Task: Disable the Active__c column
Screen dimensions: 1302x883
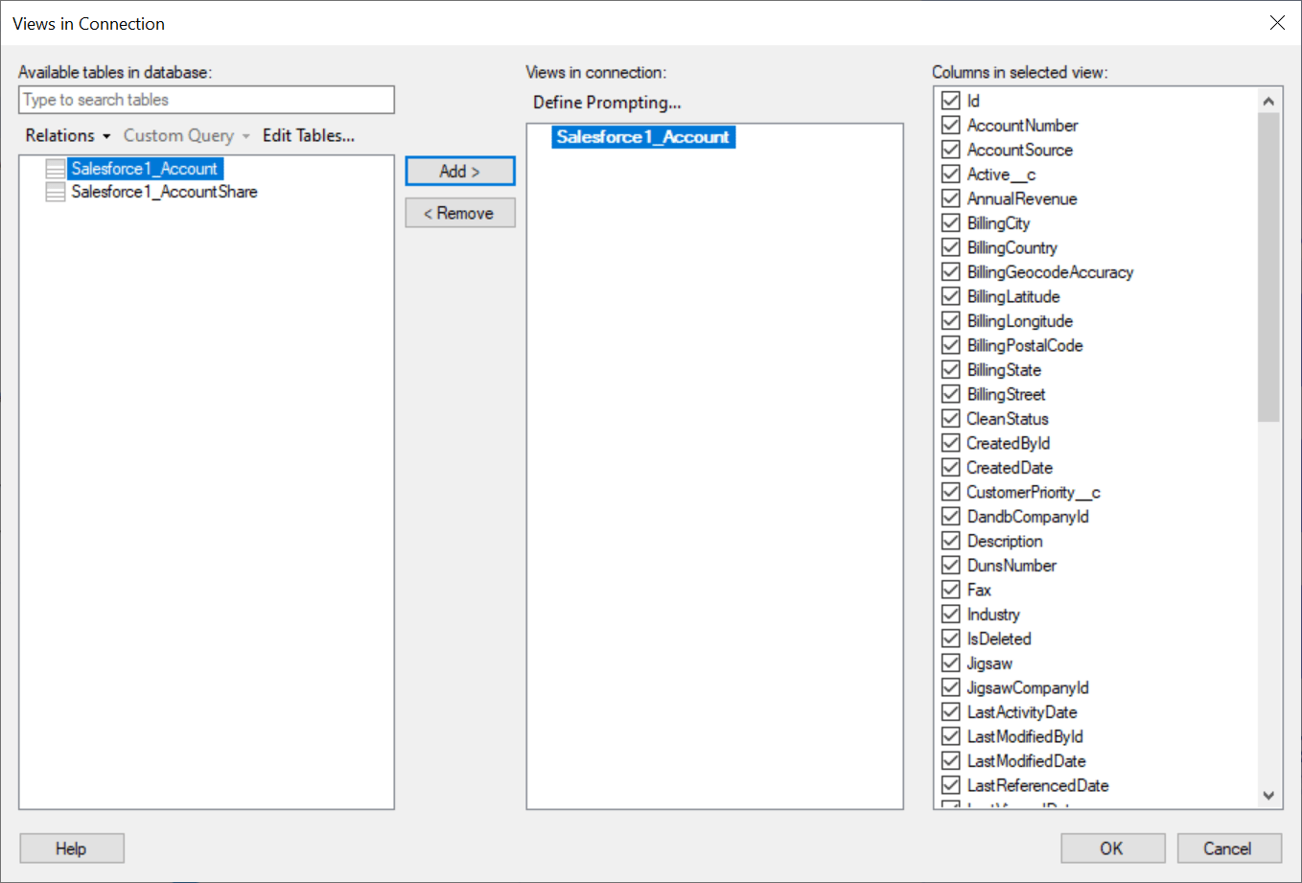Action: tap(950, 174)
